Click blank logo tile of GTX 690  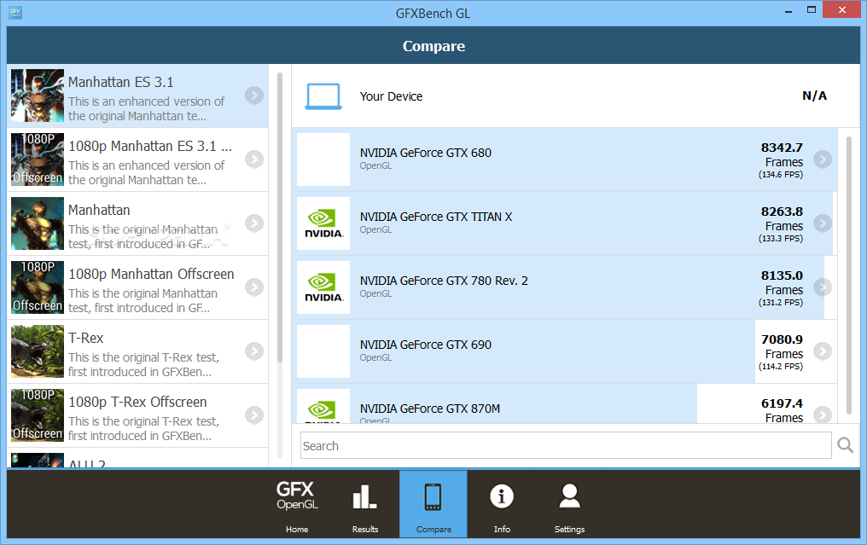coord(323,351)
